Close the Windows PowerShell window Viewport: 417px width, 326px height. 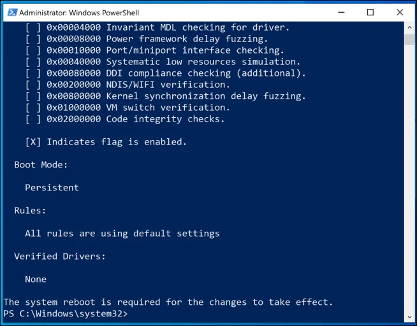400,12
